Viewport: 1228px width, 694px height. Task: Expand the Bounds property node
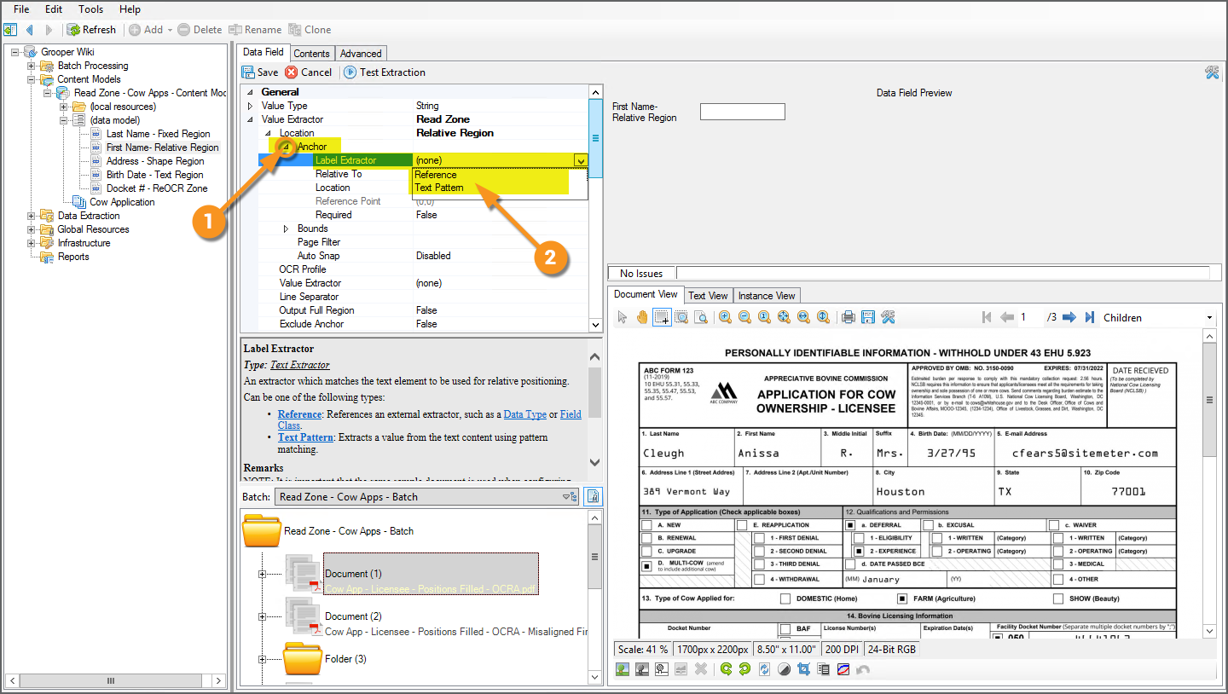(287, 228)
